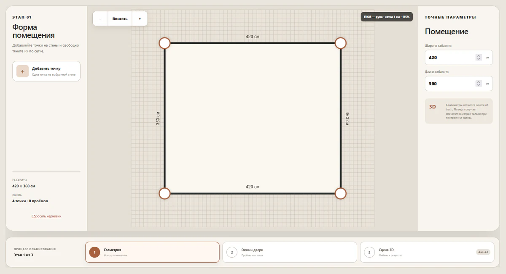Select the bottom-right corner point of the room
This screenshot has height=274, width=506.
point(341,193)
